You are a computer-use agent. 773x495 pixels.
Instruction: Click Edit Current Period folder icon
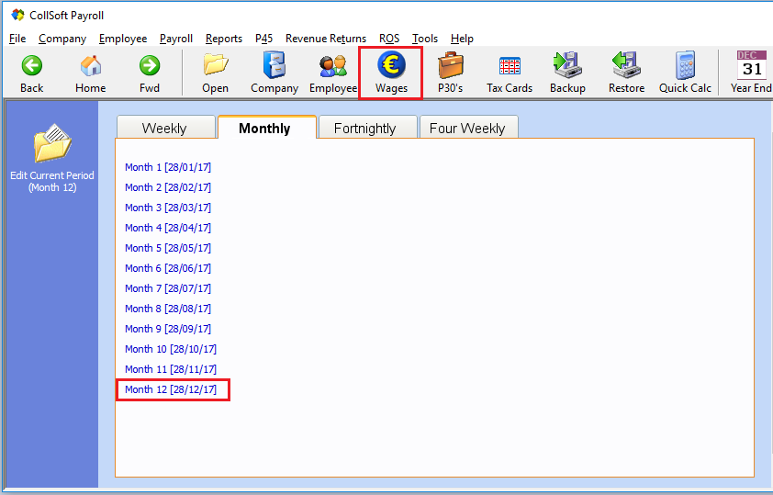click(x=52, y=144)
